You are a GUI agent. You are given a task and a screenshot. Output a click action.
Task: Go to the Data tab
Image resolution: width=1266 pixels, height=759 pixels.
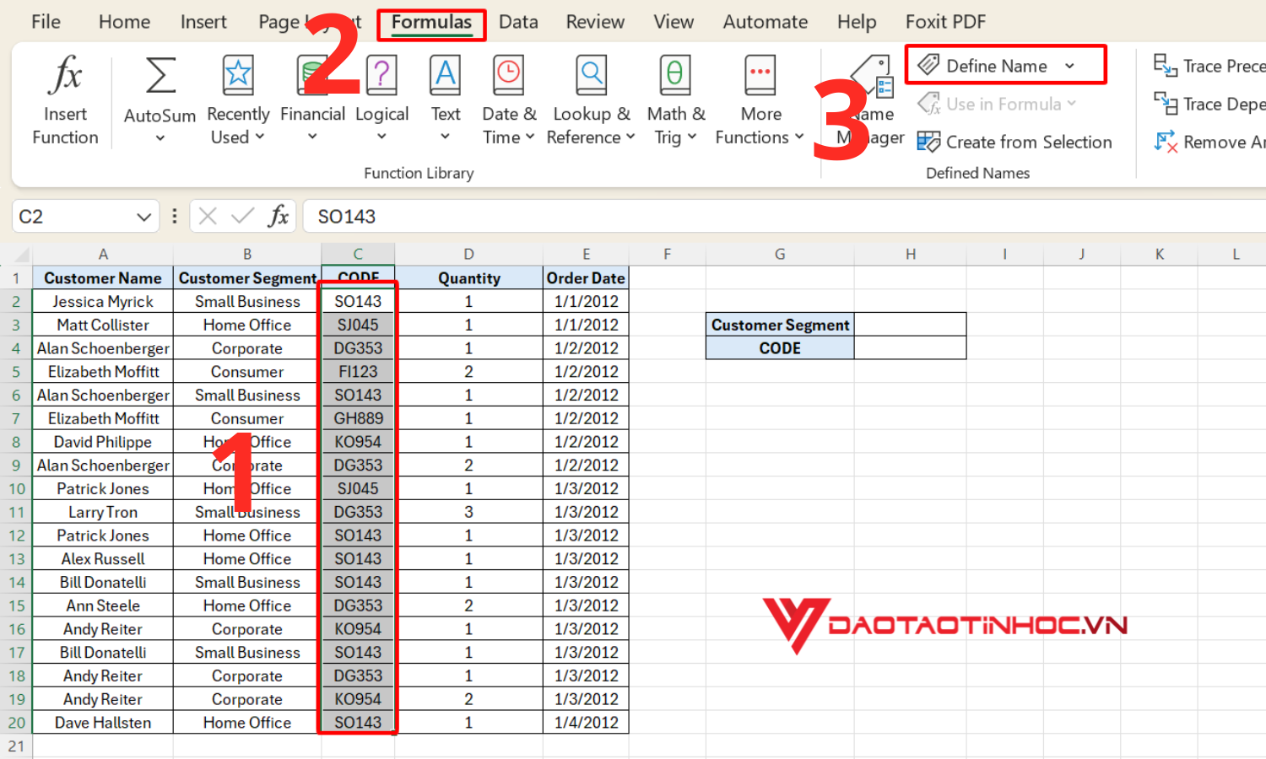[518, 22]
